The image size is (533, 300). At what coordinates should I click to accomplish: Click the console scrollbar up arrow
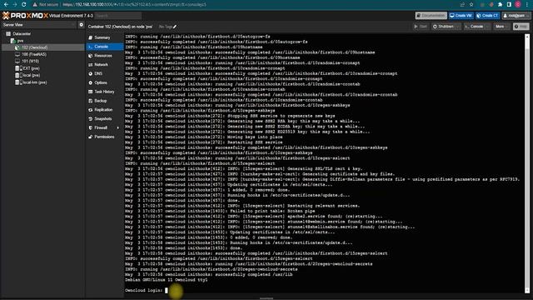527,36
